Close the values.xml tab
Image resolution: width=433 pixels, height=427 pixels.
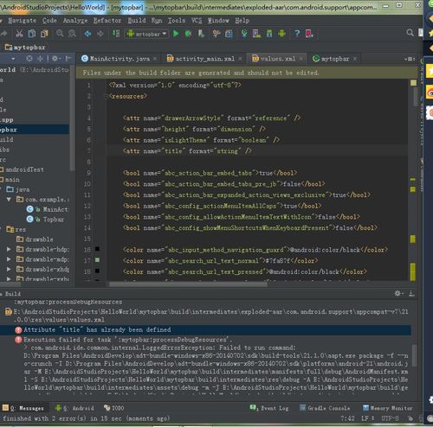(301, 59)
